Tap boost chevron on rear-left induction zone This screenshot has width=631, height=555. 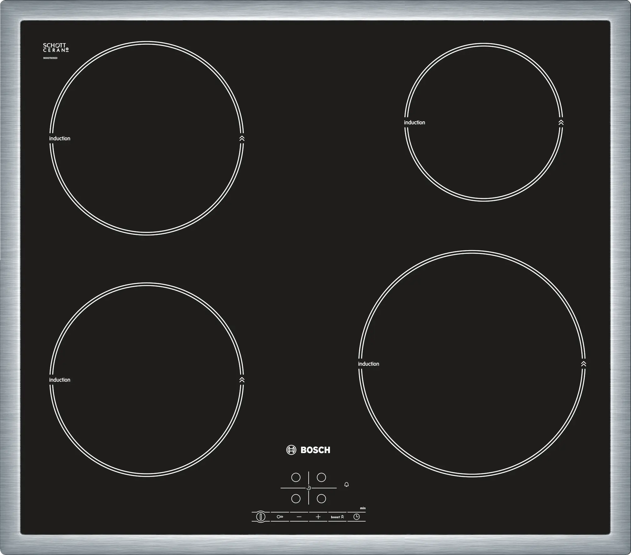[242, 139]
